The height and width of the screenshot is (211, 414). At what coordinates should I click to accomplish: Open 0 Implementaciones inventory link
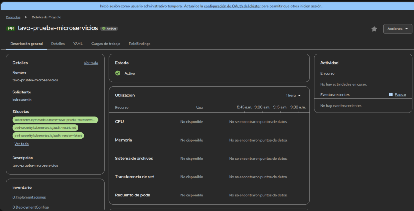pos(29,197)
